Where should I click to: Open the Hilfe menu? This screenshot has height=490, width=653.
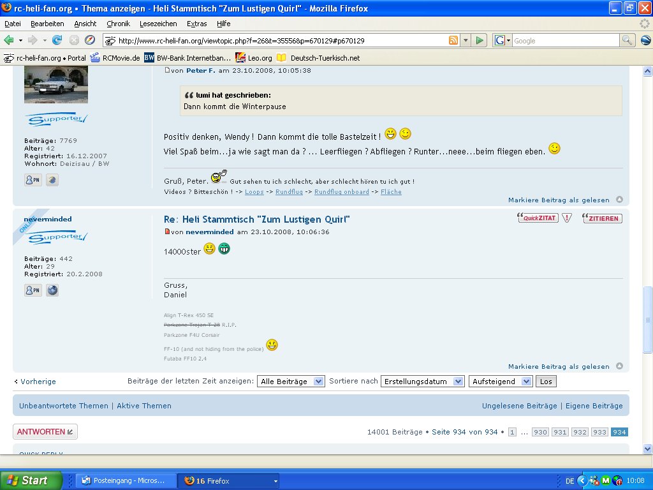point(223,24)
